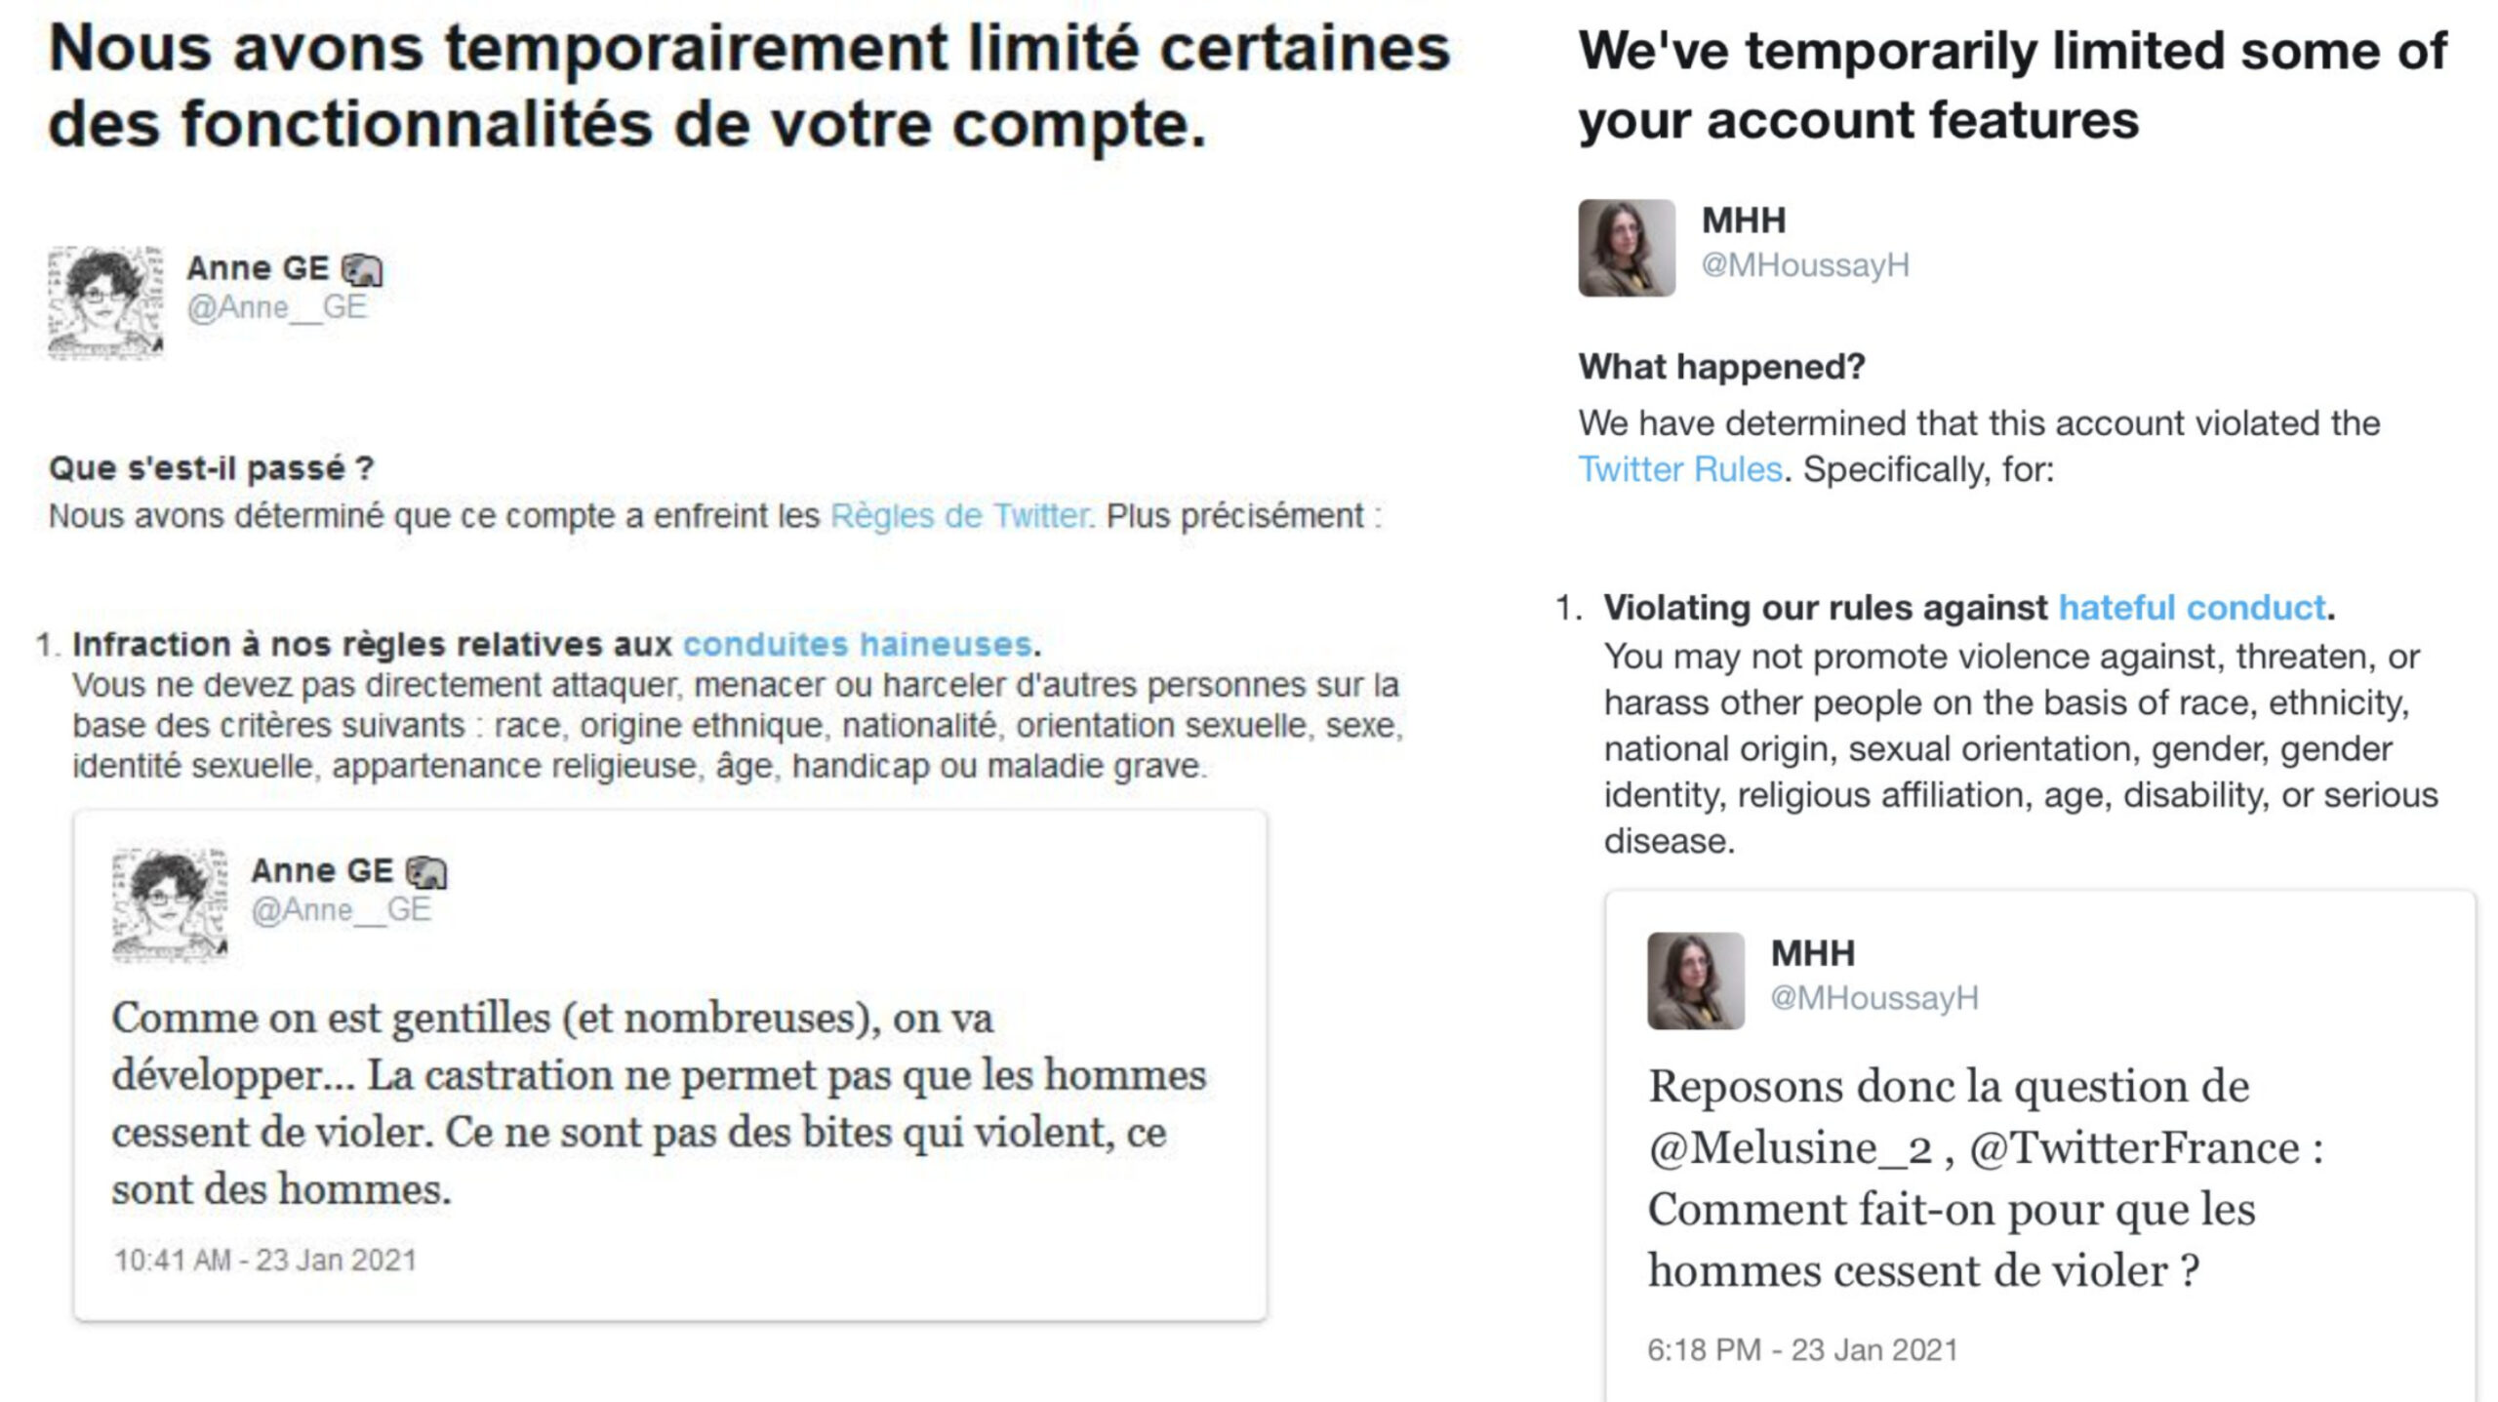Open the @Melusine_2 mention in the tweet

click(x=1791, y=1148)
